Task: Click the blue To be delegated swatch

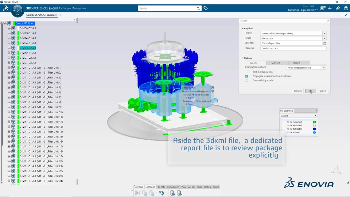Action: tap(314, 129)
